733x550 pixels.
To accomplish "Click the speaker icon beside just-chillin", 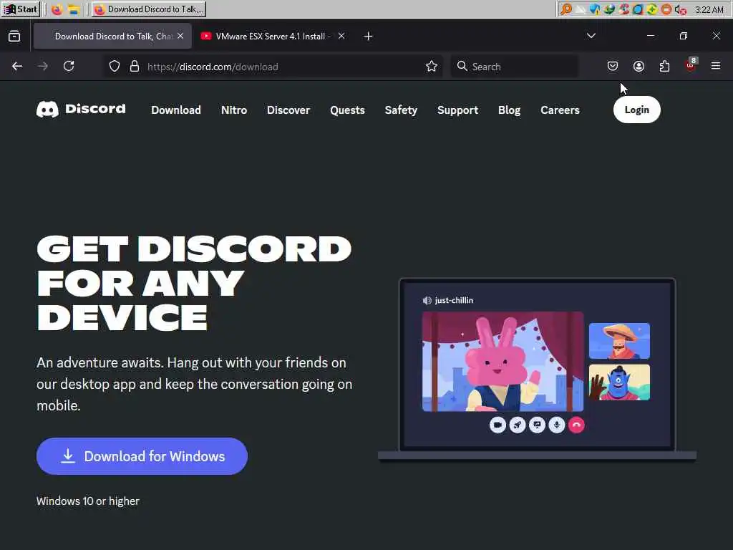I will click(x=427, y=300).
